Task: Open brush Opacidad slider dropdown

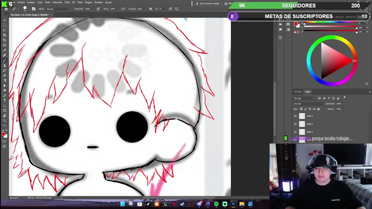Action: pos(93,9)
